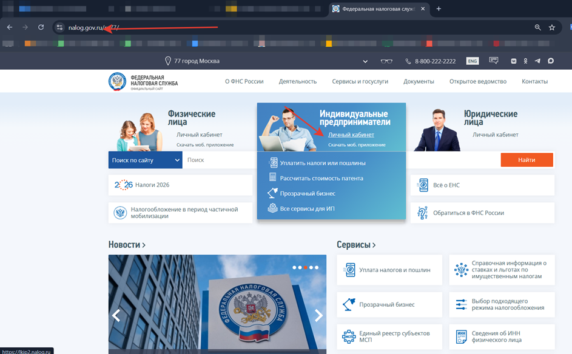Open the «Поиск по сайту» search dropdown
Image resolution: width=572 pixels, height=354 pixels.
point(146,159)
